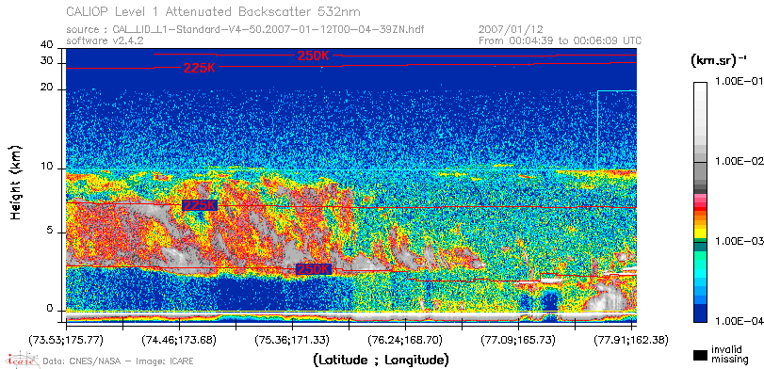The height and width of the screenshot is (369, 764).
Task: Click the '250K' label near 3 km height
Action: (x=314, y=269)
